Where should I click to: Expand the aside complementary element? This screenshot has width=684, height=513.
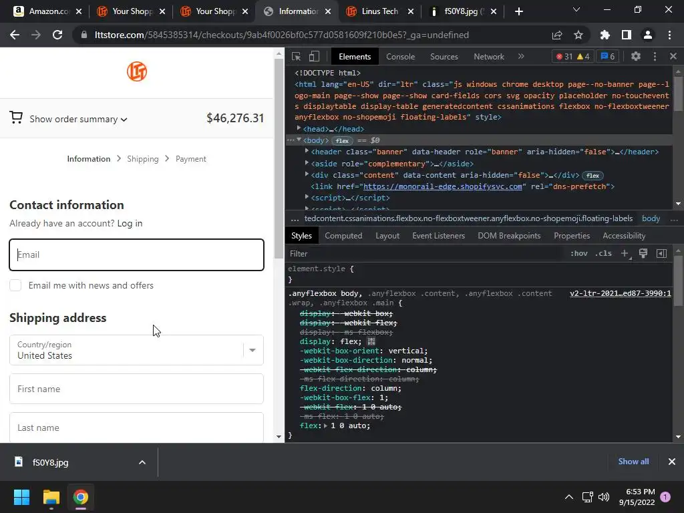[307, 163]
